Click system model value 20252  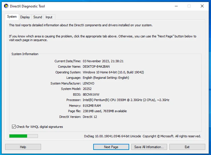click(87, 89)
